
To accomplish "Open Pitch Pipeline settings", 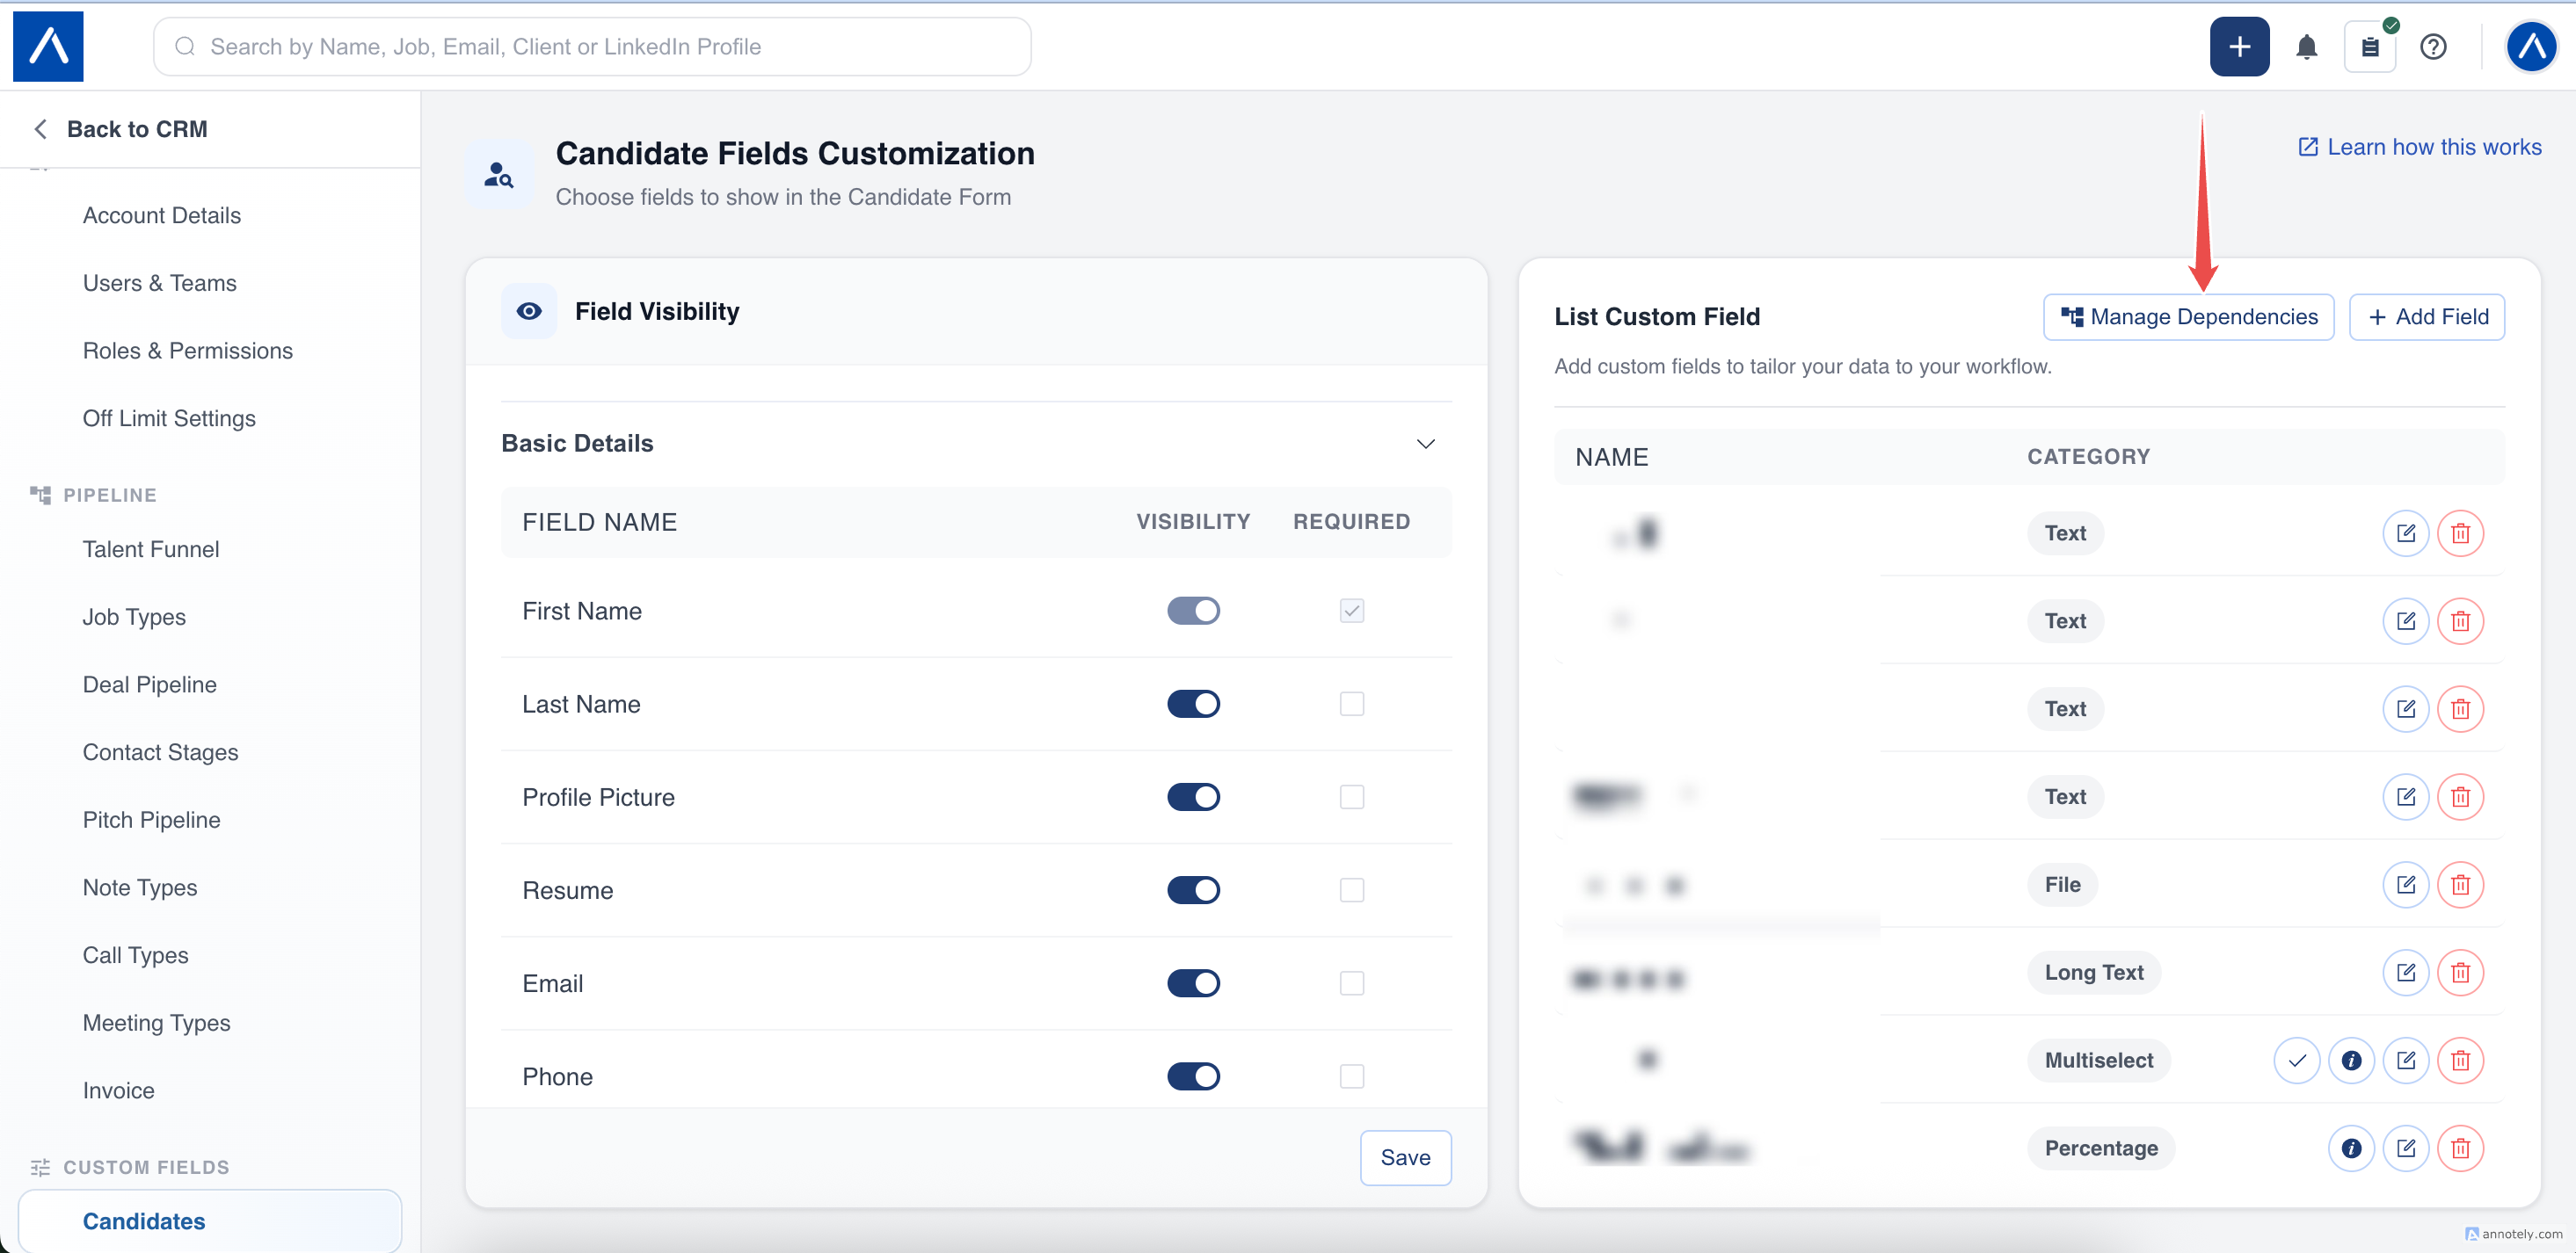I will pos(152,819).
